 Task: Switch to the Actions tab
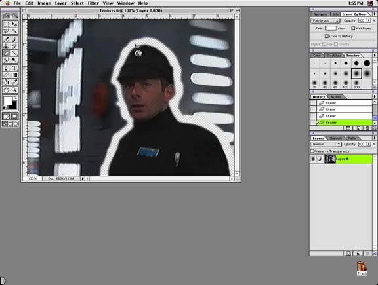coord(336,97)
